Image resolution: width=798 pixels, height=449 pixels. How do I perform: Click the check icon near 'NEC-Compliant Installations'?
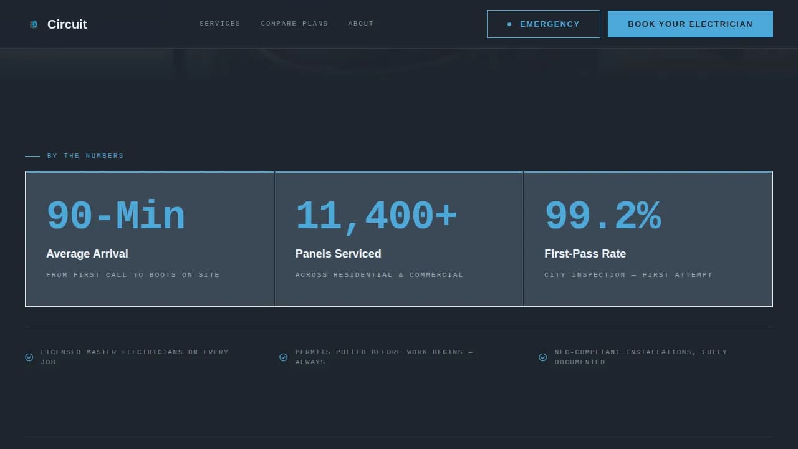click(542, 357)
